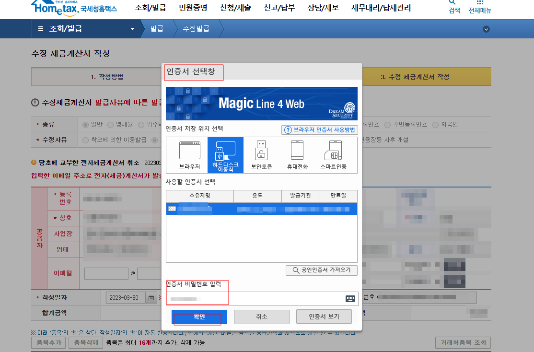Click the 거래처품목 조회 button
Viewport: 534px width, 352px height.
click(463, 343)
